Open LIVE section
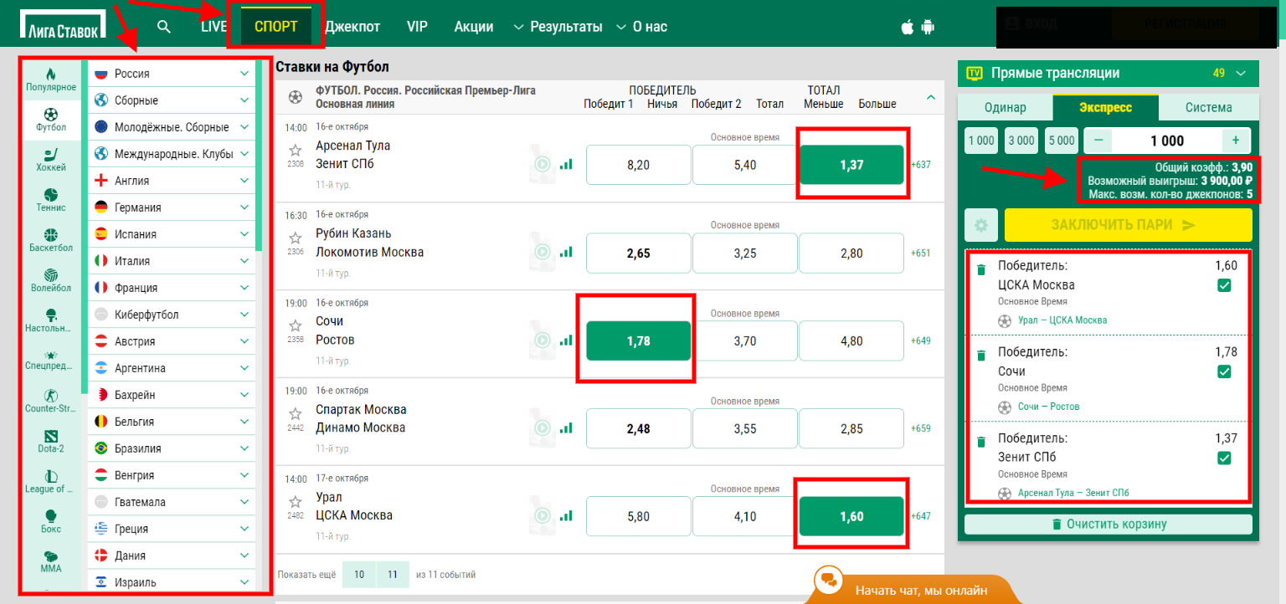The image size is (1286, 604). [213, 27]
